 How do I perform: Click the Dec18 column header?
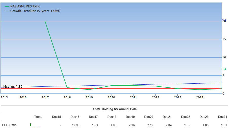[x=112, y=117]
